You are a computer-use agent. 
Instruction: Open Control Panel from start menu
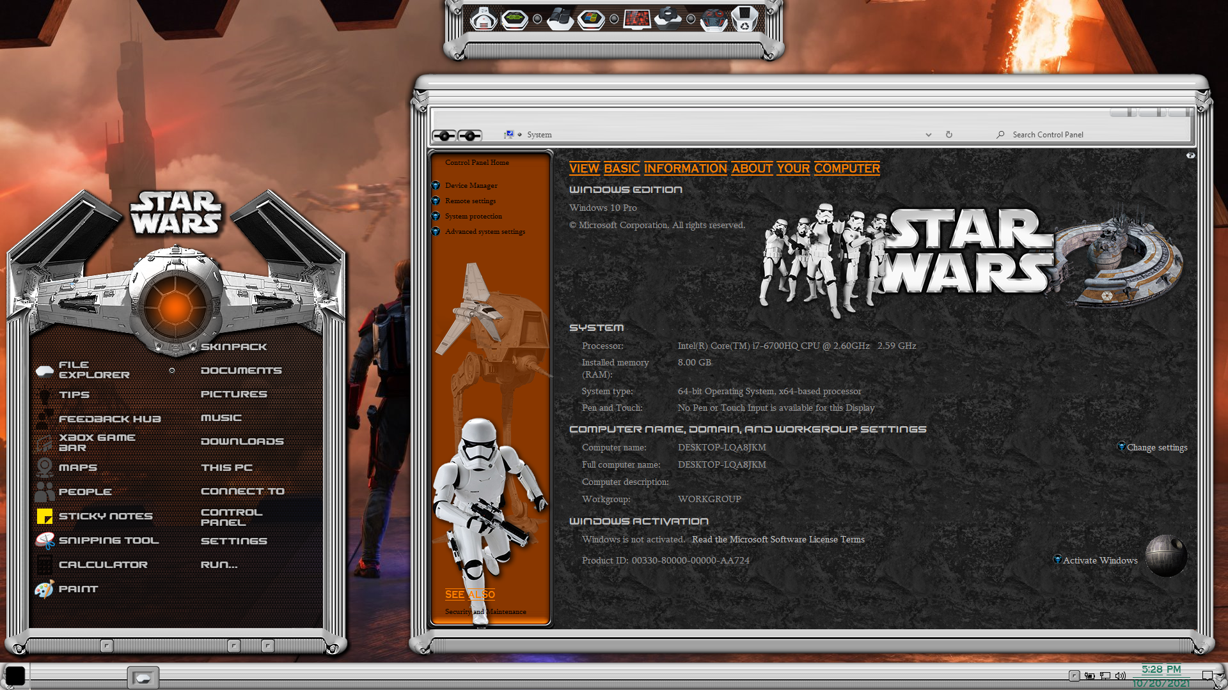pos(232,517)
